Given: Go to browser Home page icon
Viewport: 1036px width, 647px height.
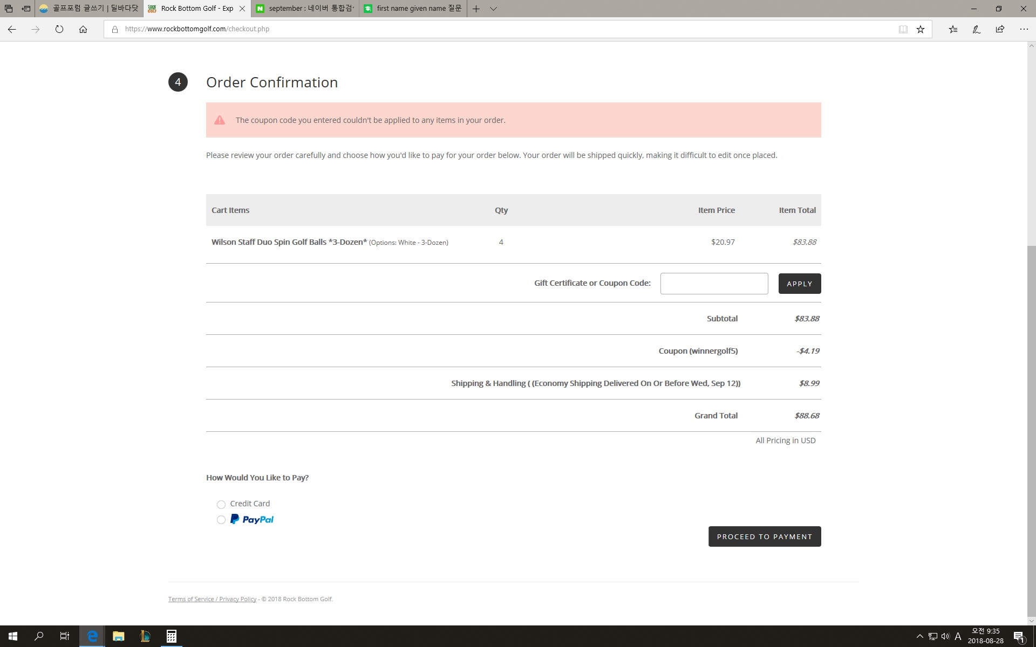Looking at the screenshot, I should pyautogui.click(x=83, y=29).
